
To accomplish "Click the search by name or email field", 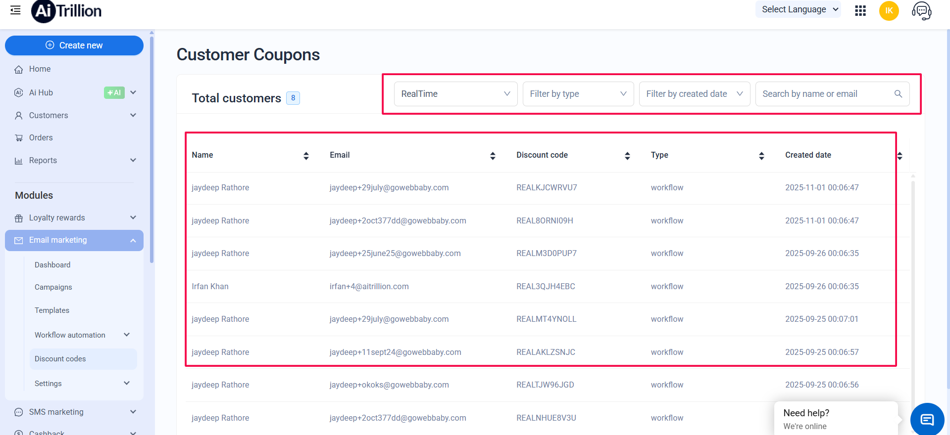I will tap(824, 94).
